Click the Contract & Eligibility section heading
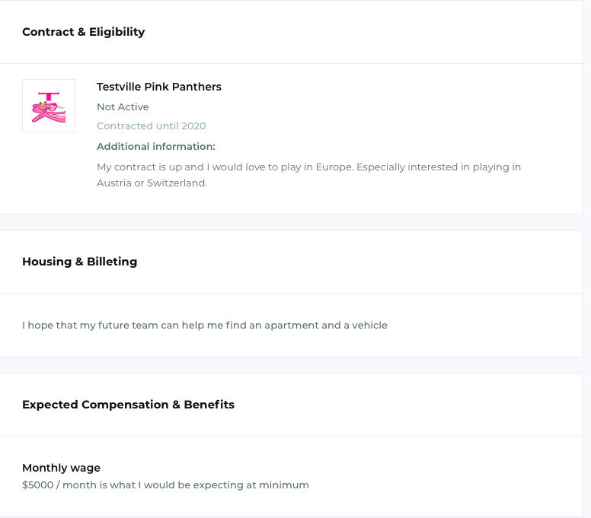This screenshot has width=591, height=518. [x=83, y=32]
